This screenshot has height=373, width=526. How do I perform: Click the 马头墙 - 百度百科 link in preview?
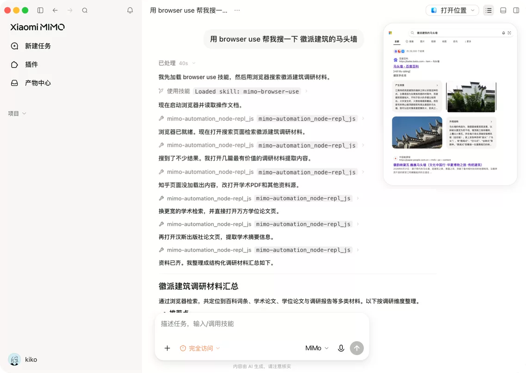point(406,67)
